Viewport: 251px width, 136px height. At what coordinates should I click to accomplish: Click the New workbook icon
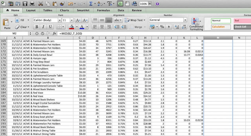[3, 4]
